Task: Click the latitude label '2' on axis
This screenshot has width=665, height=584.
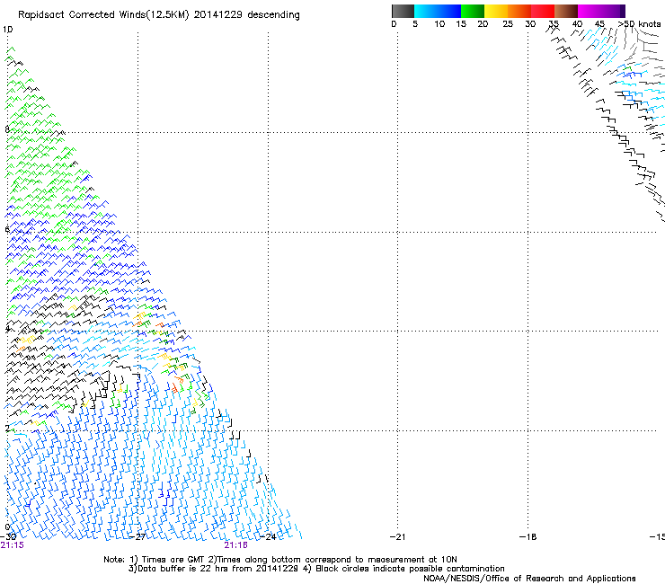Action: click(7, 428)
